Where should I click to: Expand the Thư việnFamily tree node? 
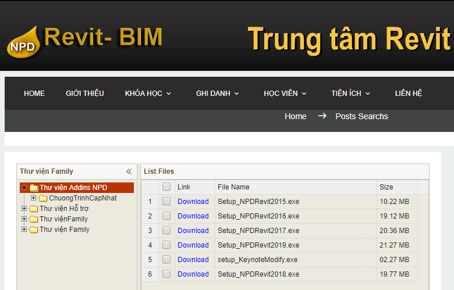point(24,219)
